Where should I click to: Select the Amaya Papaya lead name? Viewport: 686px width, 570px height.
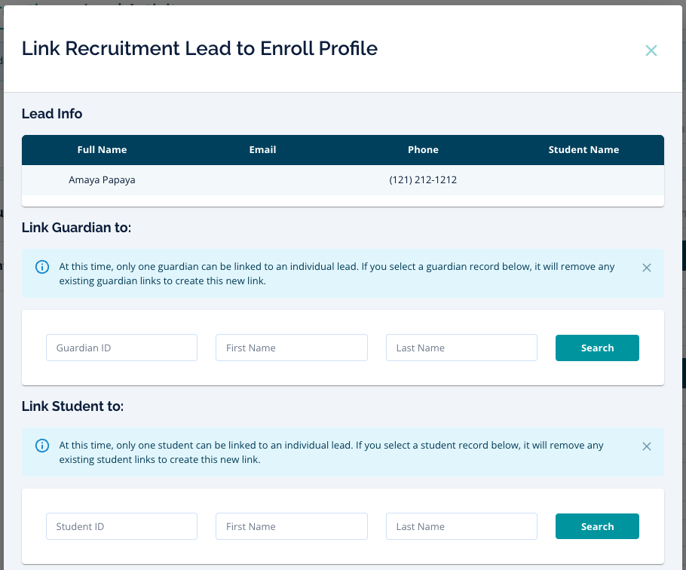(x=102, y=180)
